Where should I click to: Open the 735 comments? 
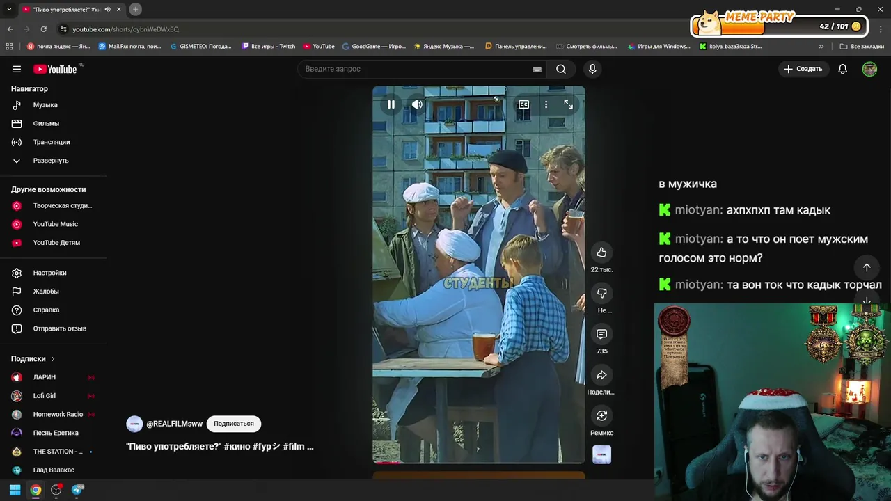click(601, 334)
